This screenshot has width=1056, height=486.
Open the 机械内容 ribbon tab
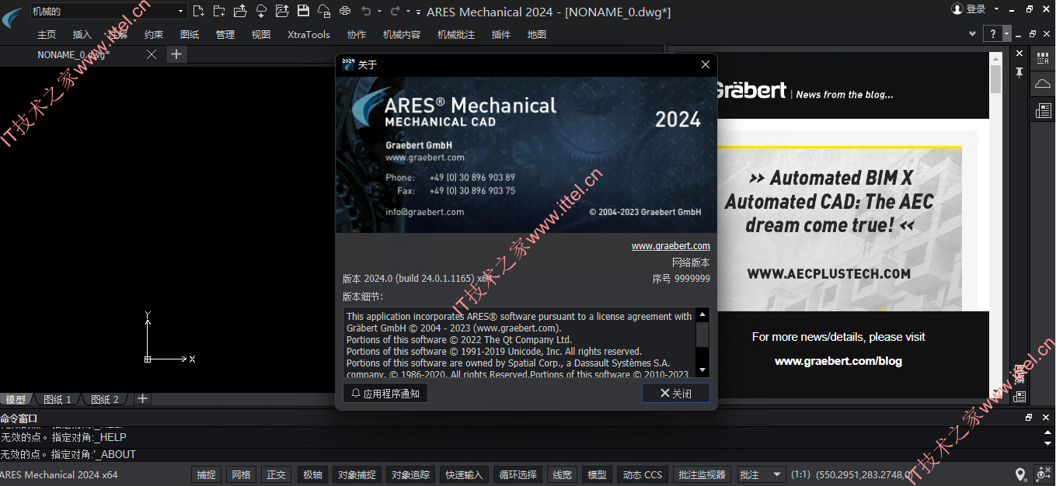[402, 34]
